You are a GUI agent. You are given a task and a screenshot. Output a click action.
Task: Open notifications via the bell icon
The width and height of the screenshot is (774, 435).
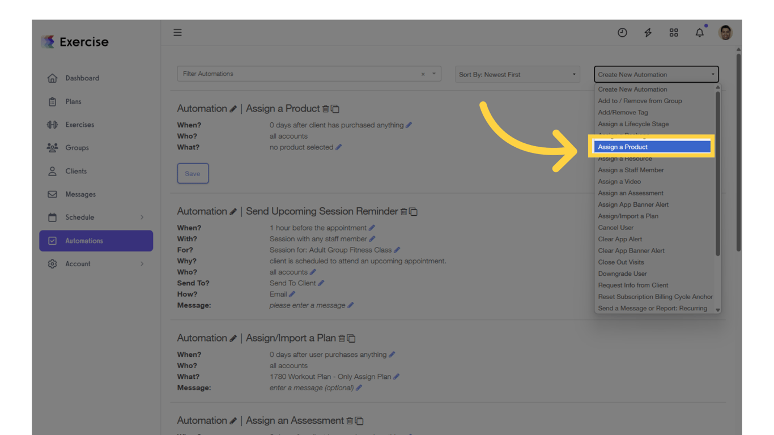[x=699, y=32]
